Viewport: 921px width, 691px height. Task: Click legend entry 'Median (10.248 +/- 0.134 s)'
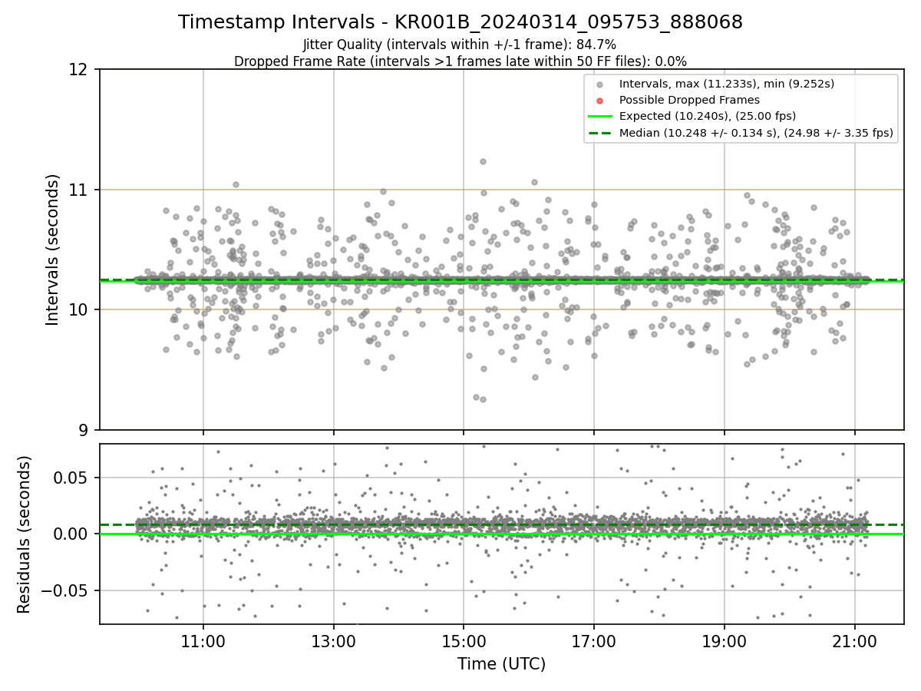click(756, 133)
